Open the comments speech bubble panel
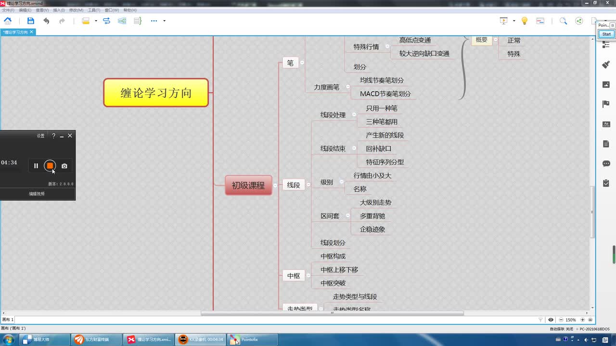Image resolution: width=616 pixels, height=346 pixels. click(606, 163)
